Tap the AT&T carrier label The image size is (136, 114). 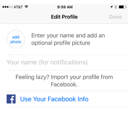pos(18,7)
